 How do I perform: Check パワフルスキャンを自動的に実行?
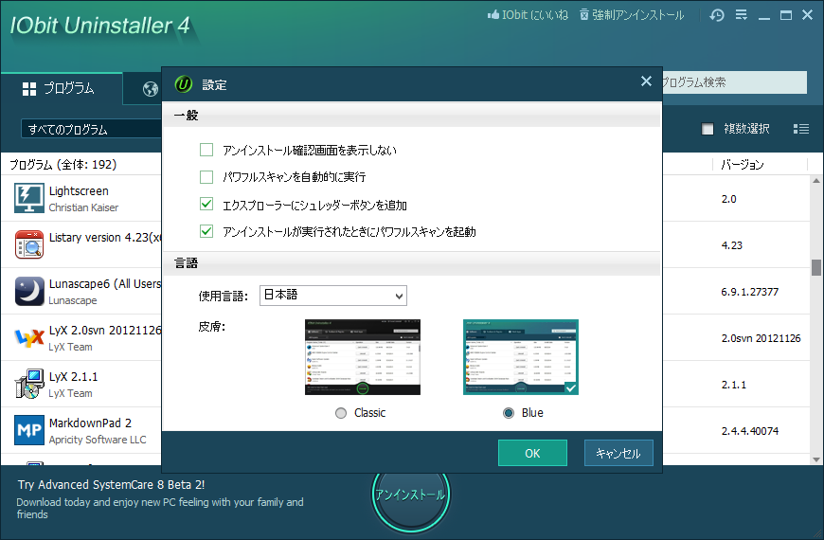(206, 176)
